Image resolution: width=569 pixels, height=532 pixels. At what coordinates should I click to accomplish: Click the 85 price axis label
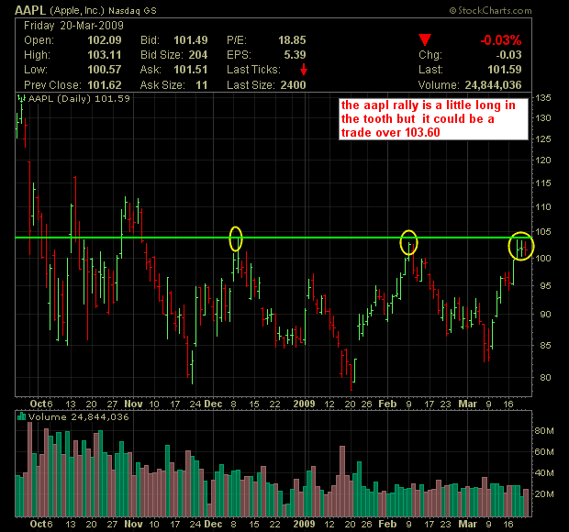click(545, 345)
